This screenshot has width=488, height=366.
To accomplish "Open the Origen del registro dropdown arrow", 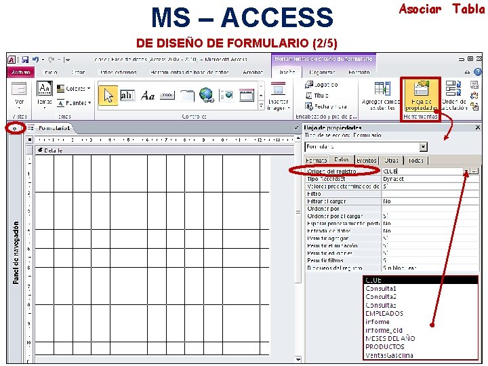I will point(466,171).
